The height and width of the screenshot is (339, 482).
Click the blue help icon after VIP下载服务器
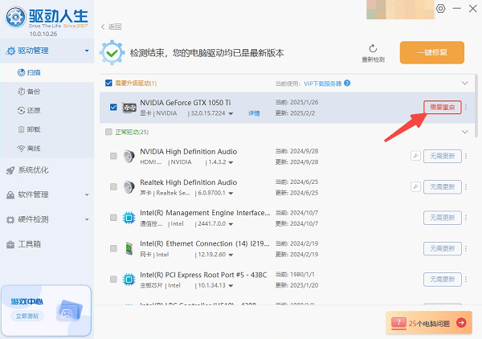pos(346,83)
